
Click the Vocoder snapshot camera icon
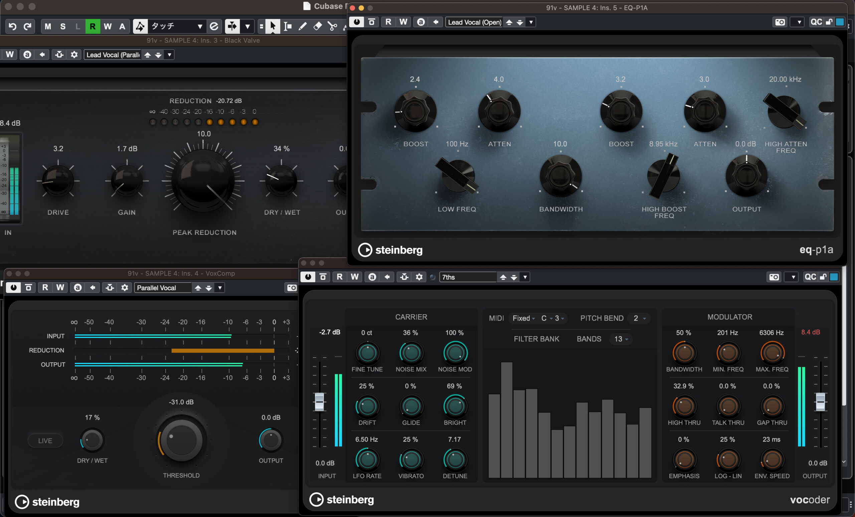click(774, 277)
